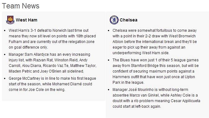Select the Team News heading
Image resolution: width=209 pixels, height=118 pixels.
click(21, 6)
